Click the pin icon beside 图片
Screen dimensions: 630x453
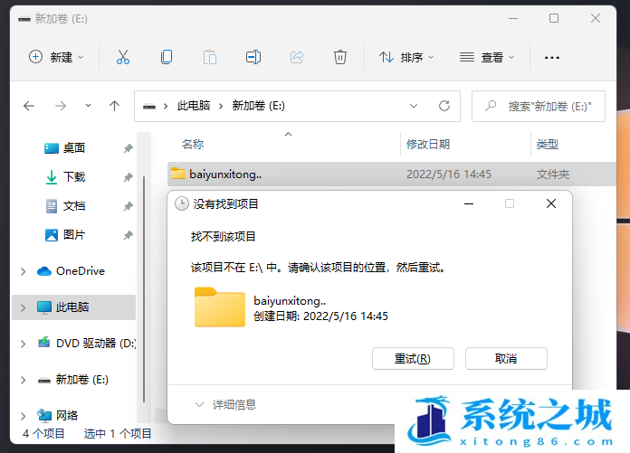point(128,235)
